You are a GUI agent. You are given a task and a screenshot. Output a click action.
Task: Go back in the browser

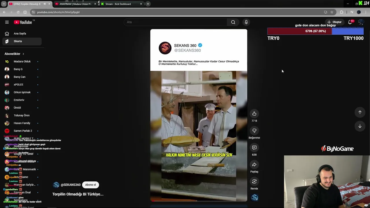[x=4, y=12]
